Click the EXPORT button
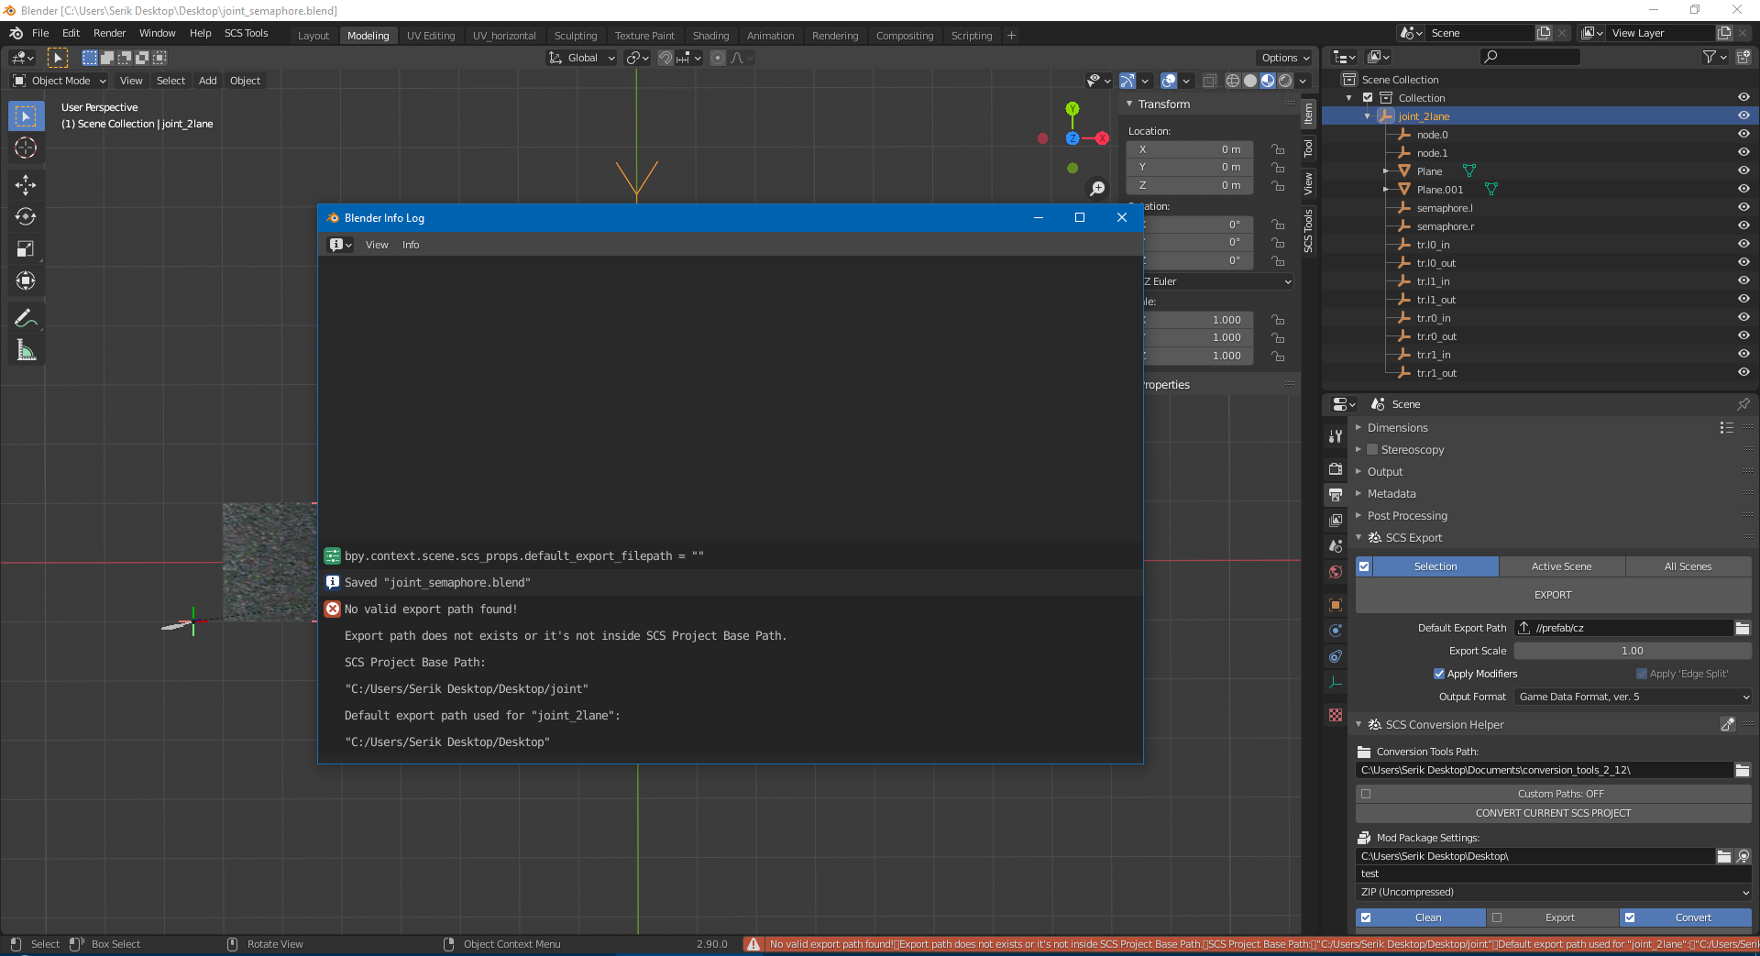Image resolution: width=1760 pixels, height=956 pixels. [1552, 594]
